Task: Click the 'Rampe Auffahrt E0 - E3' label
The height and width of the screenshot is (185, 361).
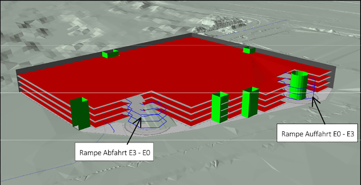Action: 317,134
